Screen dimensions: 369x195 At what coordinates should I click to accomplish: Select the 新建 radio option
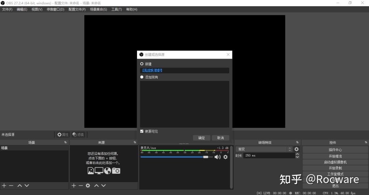point(142,64)
